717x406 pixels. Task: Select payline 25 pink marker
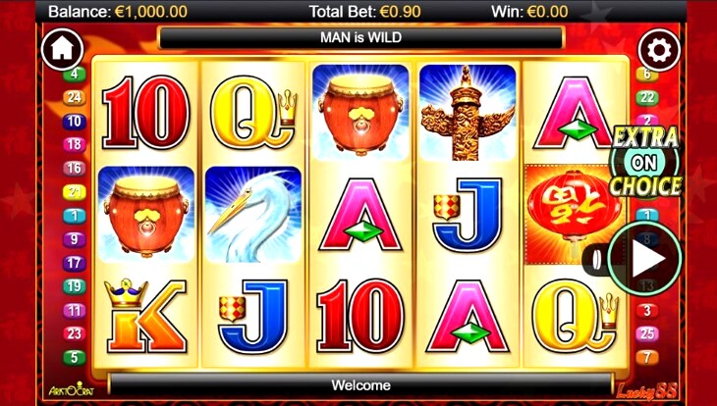(x=647, y=333)
